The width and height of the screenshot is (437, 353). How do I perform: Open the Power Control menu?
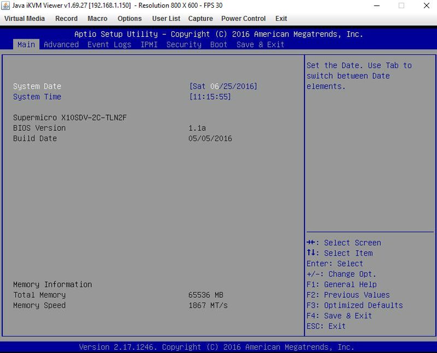(243, 19)
